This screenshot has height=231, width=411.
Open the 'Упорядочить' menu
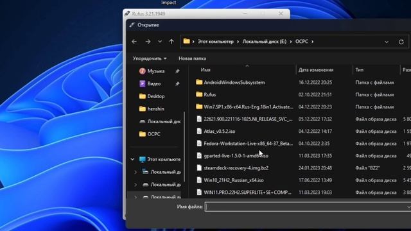150,58
